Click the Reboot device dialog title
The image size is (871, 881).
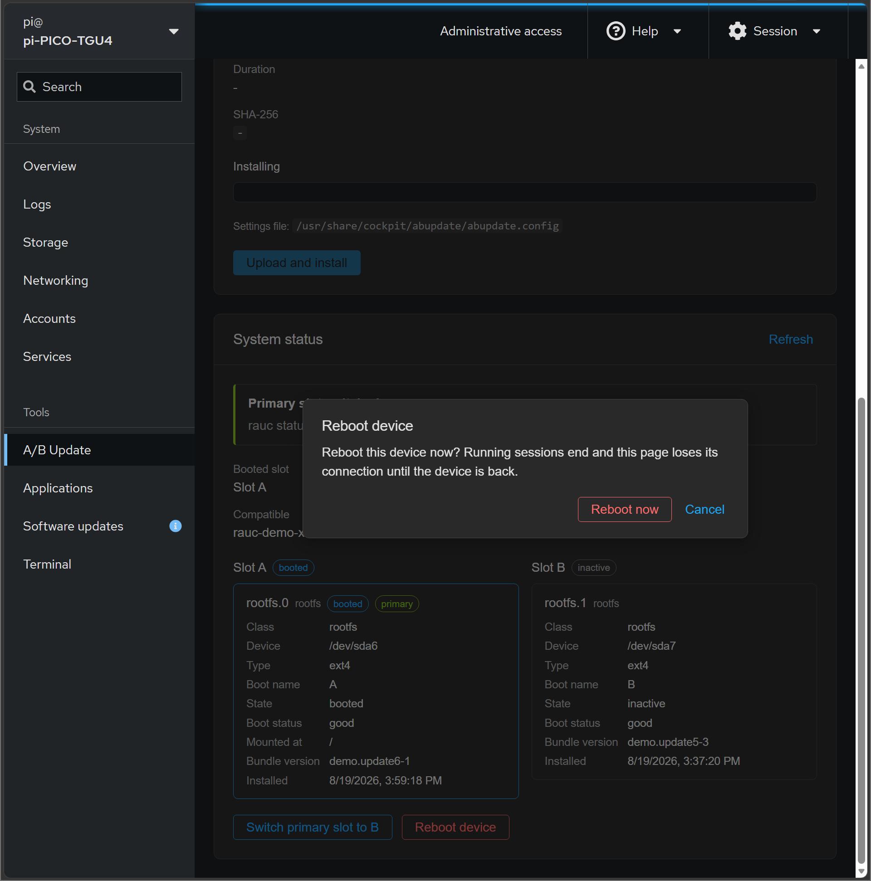(367, 425)
